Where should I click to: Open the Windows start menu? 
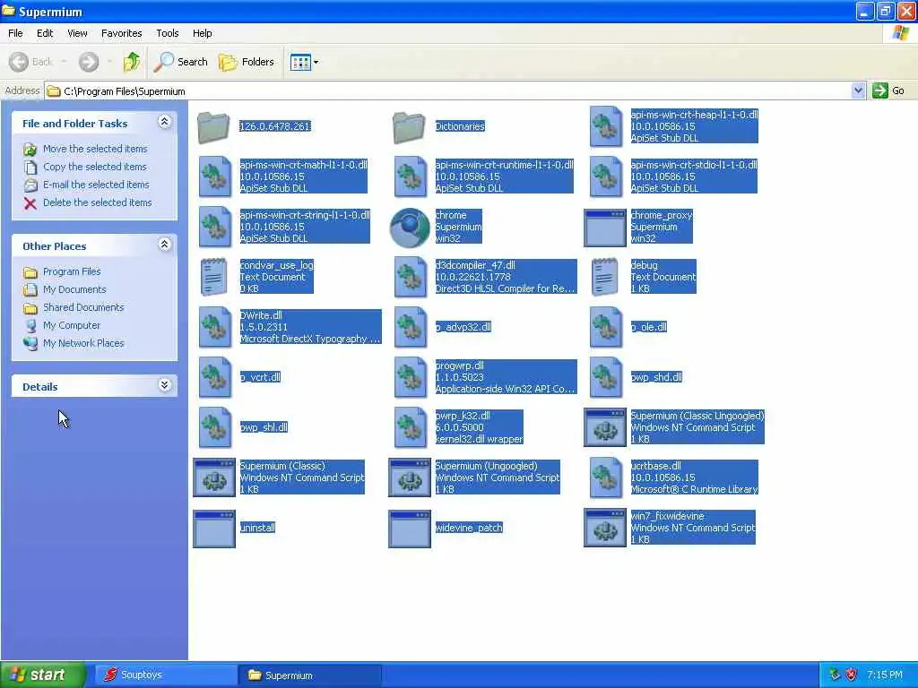[43, 675]
